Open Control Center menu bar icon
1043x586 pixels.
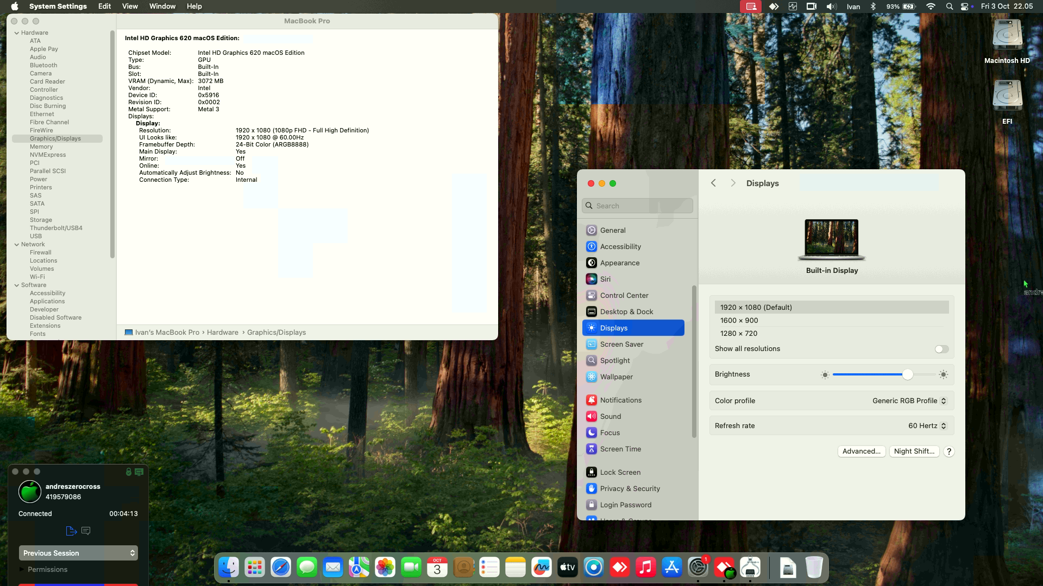pos(964,7)
